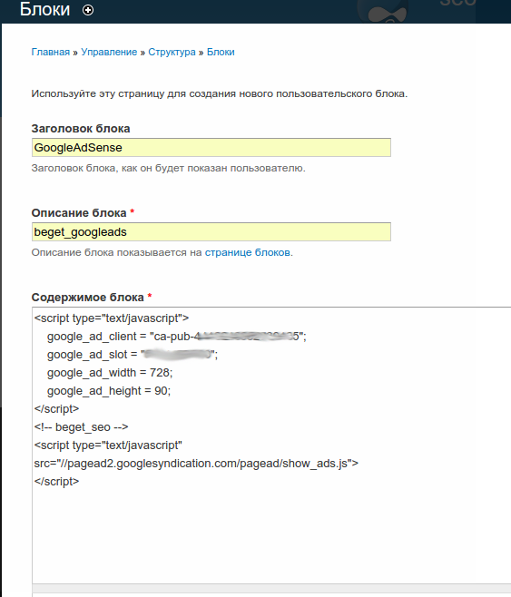
Task: Click the Содержимое блока label
Action: (x=87, y=298)
